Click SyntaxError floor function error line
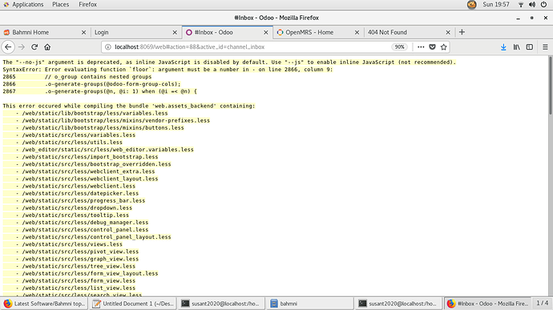Screen dimensions: 553x310 click(x=168, y=70)
